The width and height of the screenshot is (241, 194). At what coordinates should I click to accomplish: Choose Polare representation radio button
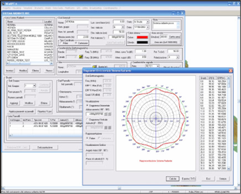pyautogui.click(x=87, y=138)
